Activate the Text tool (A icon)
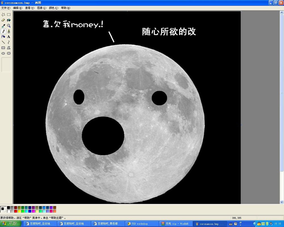Image resolution: width=284 pixels, height=227 pixels. (x=9, y=37)
